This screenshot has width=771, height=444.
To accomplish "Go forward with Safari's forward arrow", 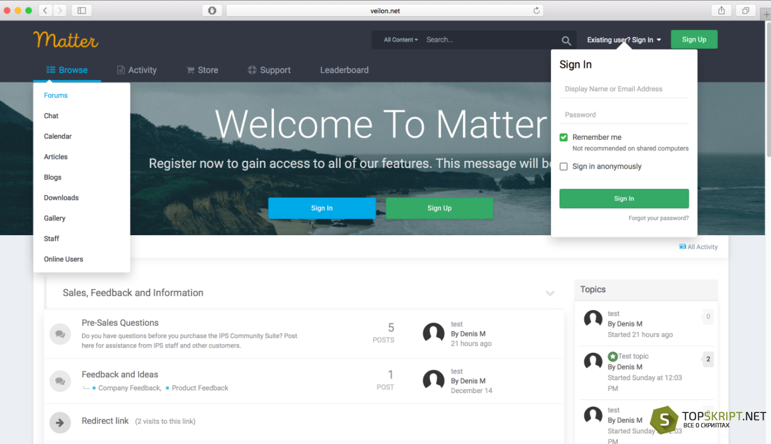I will click(x=60, y=11).
